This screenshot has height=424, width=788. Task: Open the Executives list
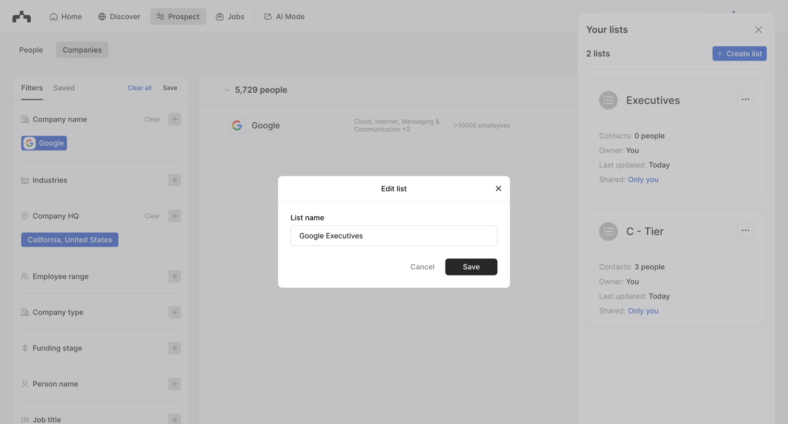[x=653, y=101]
